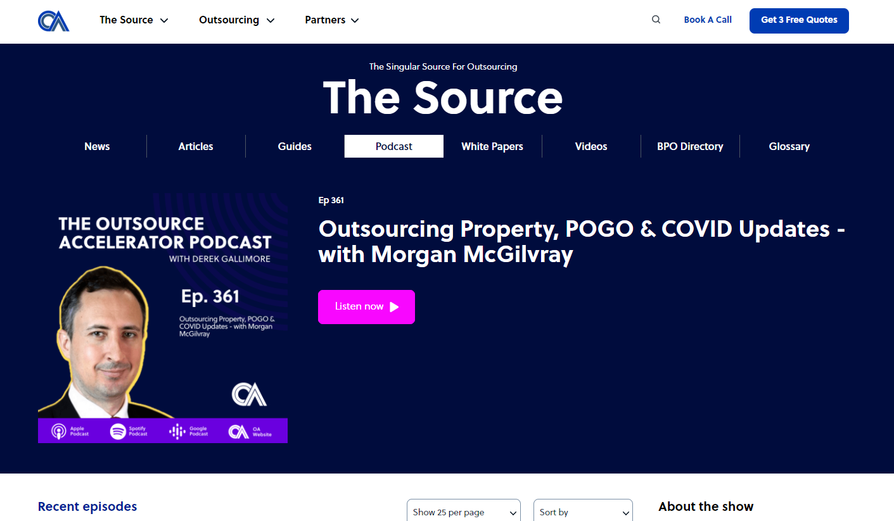Click the Get 3 Free Quotes button
The image size is (894, 521).
[799, 20]
